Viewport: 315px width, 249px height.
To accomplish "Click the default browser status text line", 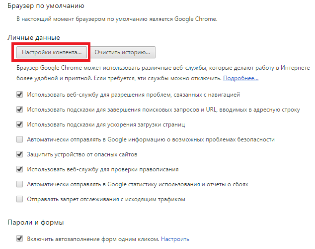I will (117, 19).
